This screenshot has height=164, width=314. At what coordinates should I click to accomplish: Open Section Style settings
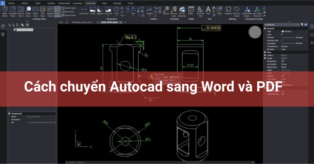click(x=69, y=8)
